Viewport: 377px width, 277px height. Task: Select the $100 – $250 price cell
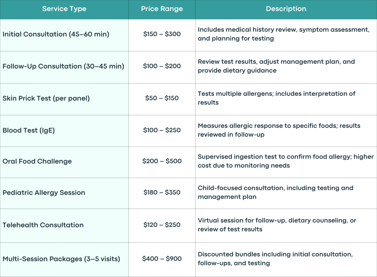pyautogui.click(x=162, y=131)
